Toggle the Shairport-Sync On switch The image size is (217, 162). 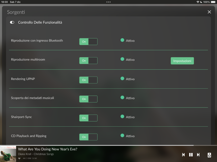(88, 118)
